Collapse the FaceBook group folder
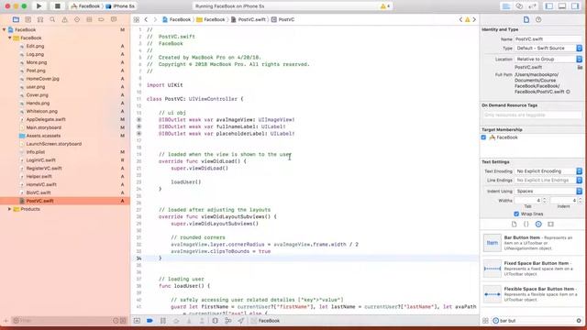This screenshot has height=330, width=587. click(x=10, y=38)
